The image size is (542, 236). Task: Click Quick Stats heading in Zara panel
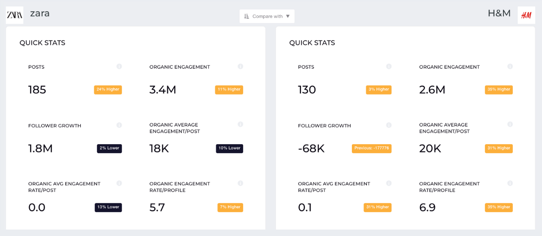coord(43,43)
